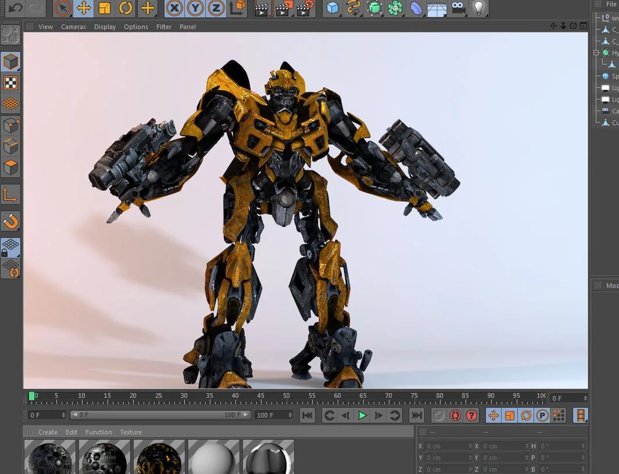Enable Model mode cube icon

10,62
